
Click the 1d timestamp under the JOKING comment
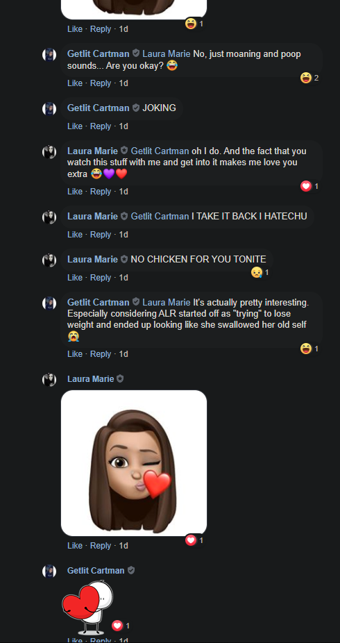click(x=124, y=126)
